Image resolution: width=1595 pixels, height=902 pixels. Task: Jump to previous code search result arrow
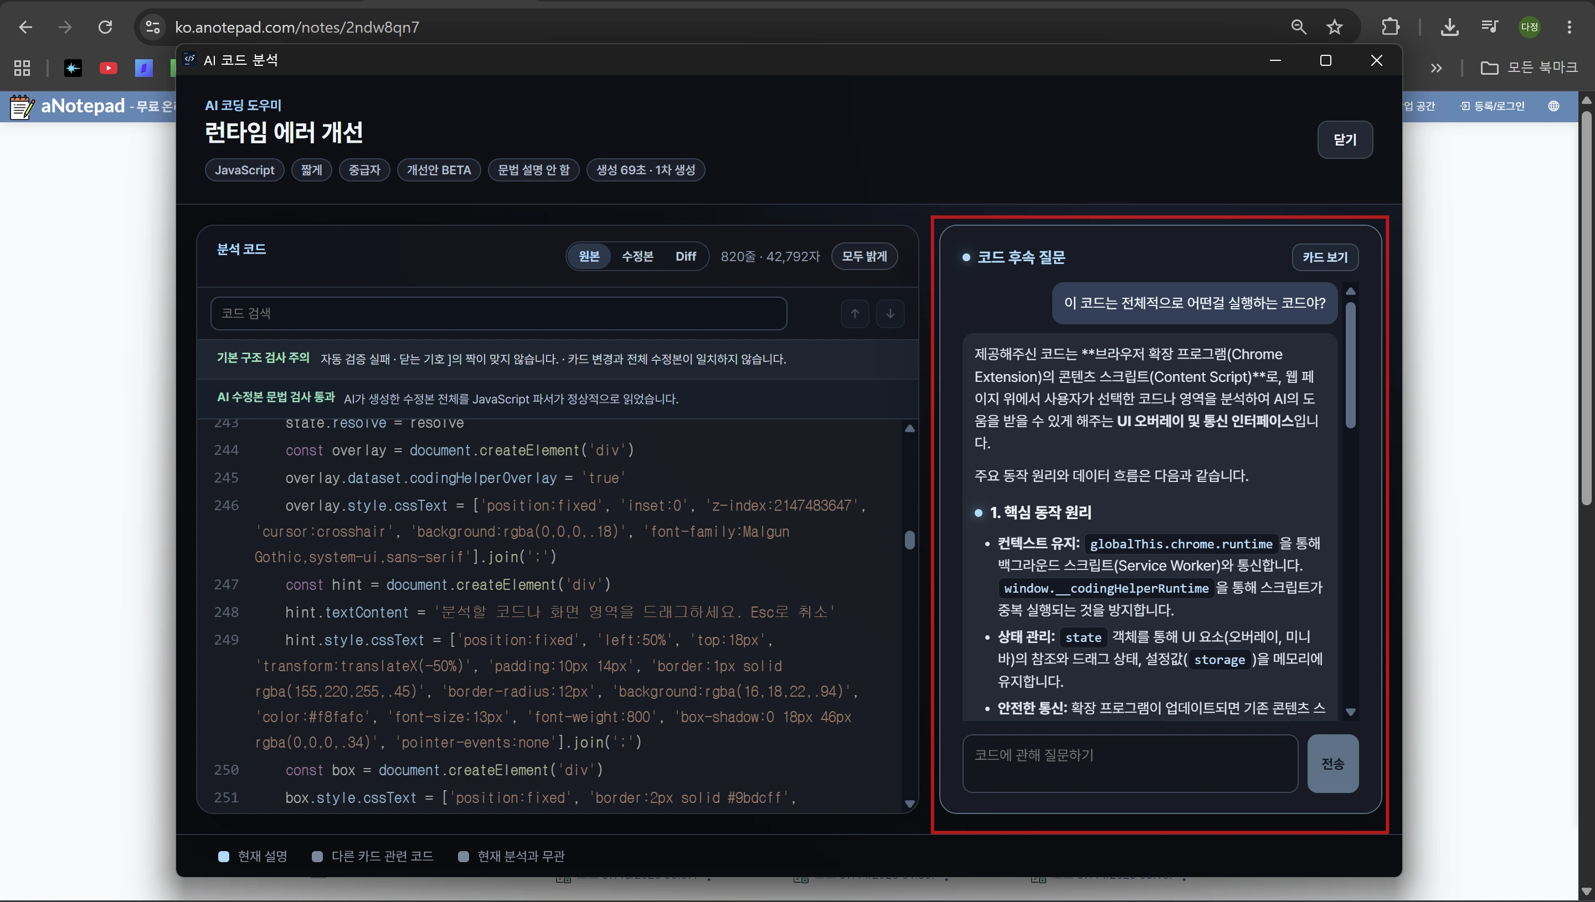854,313
